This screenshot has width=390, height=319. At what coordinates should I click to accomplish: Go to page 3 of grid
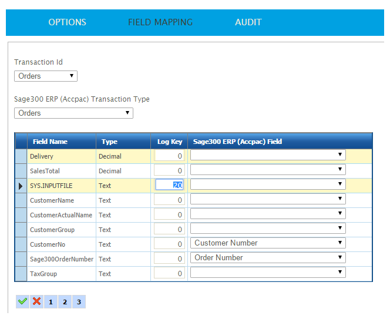[79, 302]
